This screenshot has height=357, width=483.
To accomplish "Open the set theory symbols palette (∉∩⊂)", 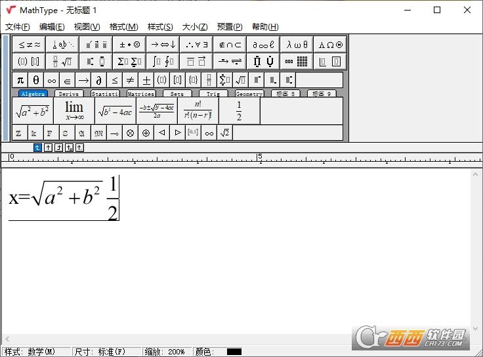I will coord(230,45).
